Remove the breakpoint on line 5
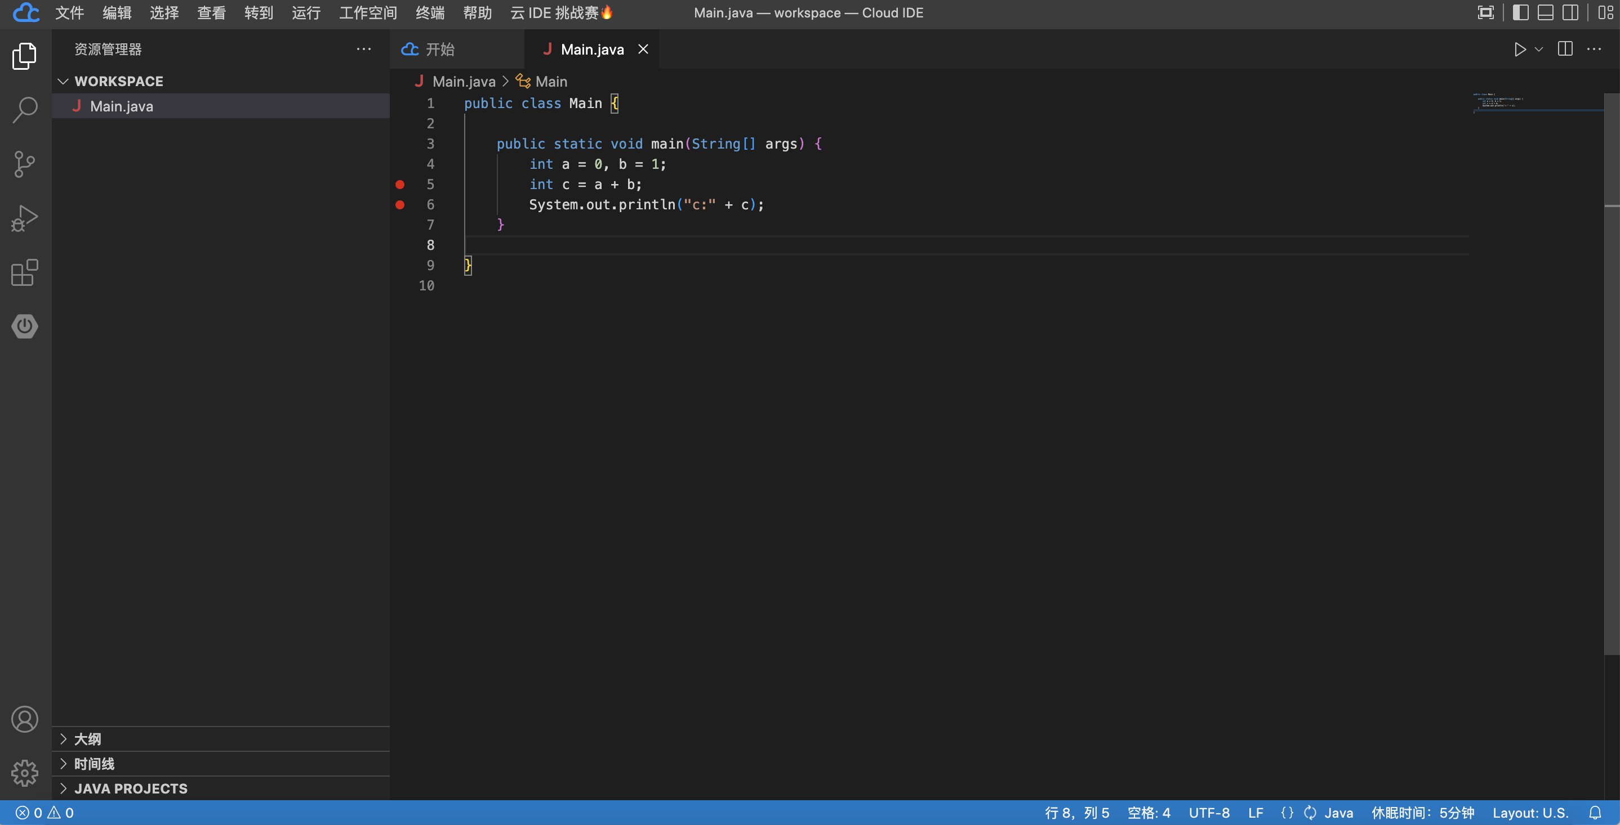1620x825 pixels. click(400, 184)
